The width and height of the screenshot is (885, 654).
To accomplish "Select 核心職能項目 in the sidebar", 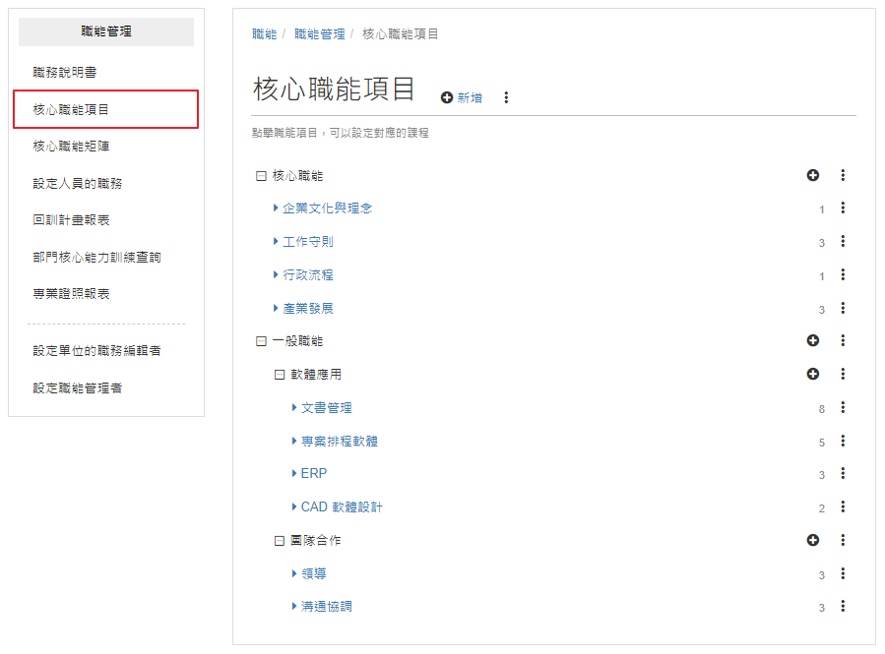I will 106,109.
